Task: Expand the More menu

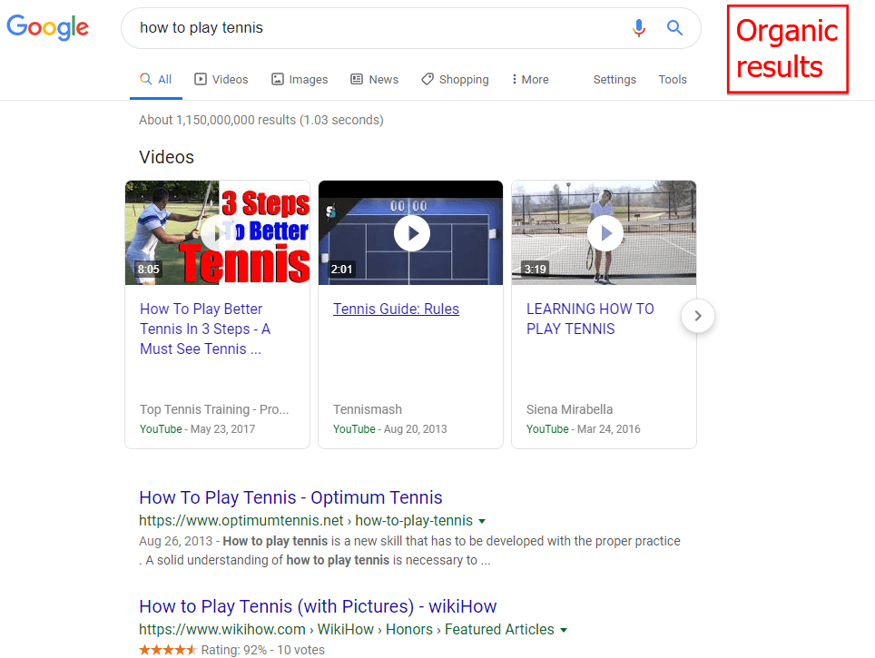Action: point(530,79)
